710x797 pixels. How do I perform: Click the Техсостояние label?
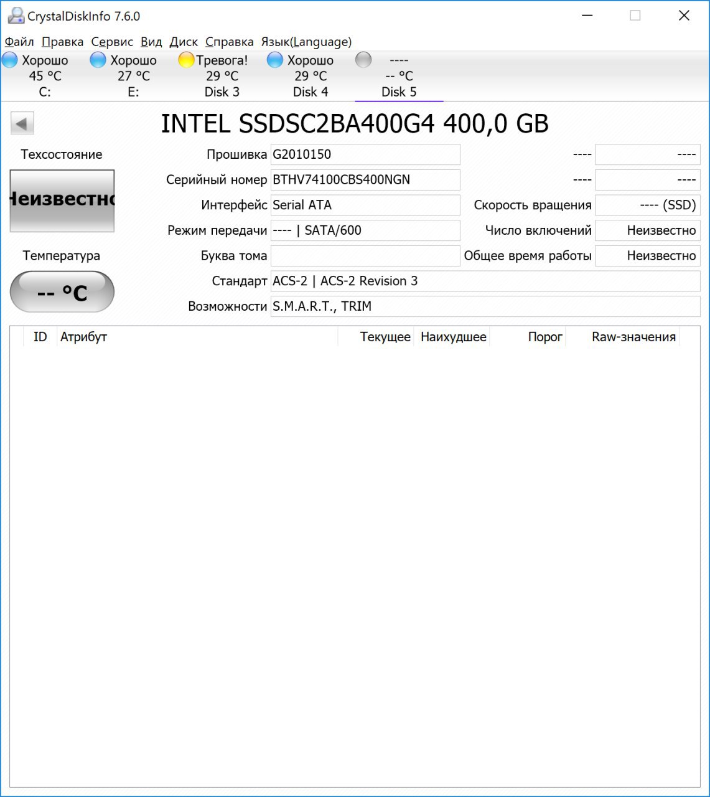pos(62,154)
